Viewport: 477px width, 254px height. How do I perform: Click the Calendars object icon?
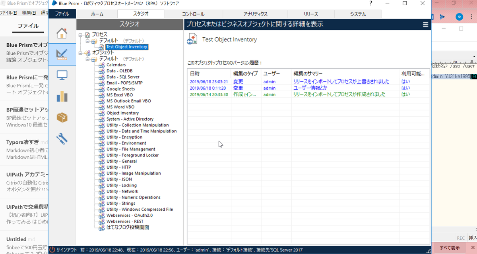coord(102,65)
